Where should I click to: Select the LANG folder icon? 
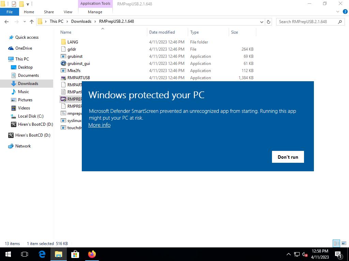coord(63,42)
